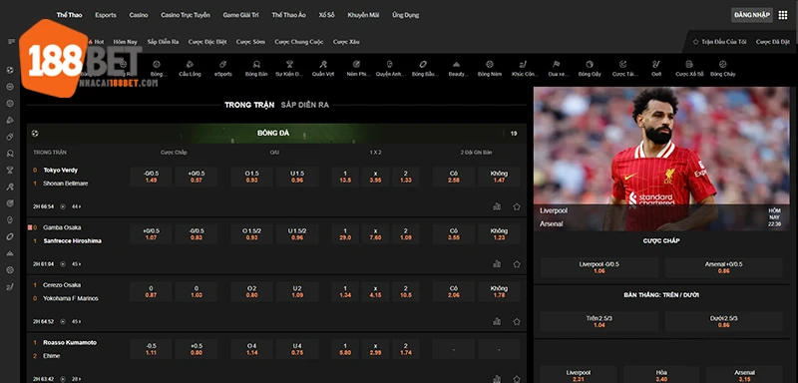Open the apps grid icon beside Đăng Nhập
Image resolution: width=798 pixels, height=383 pixels.
[782, 15]
